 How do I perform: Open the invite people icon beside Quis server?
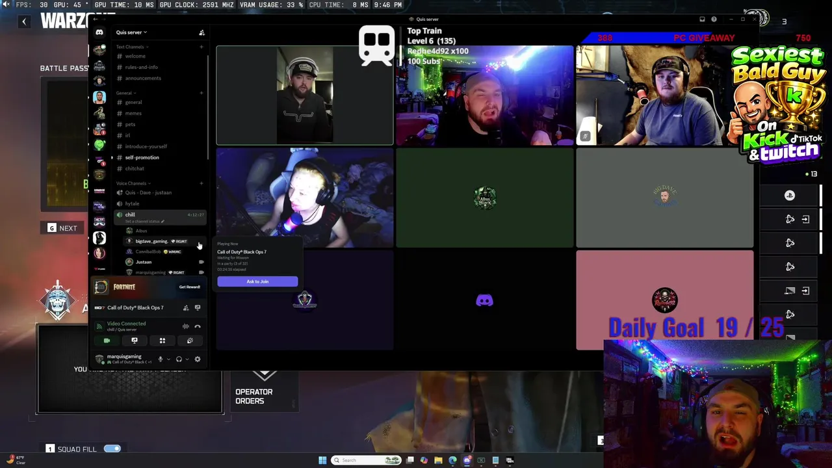201,32
